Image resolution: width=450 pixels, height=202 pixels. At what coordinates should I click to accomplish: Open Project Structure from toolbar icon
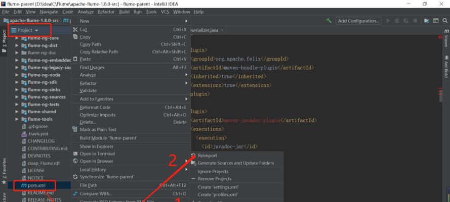(427, 21)
